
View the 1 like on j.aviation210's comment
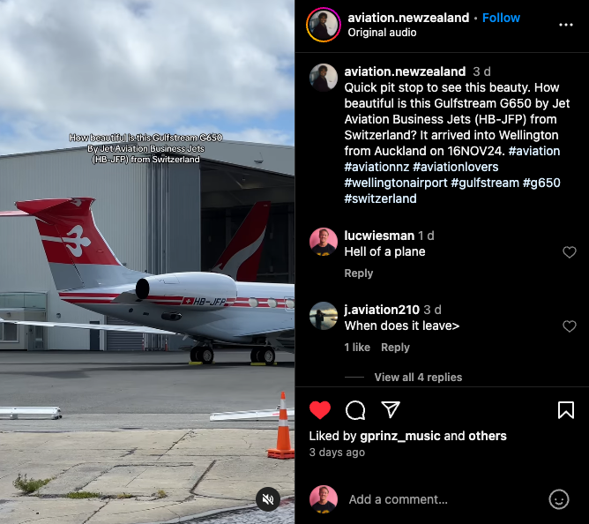357,348
